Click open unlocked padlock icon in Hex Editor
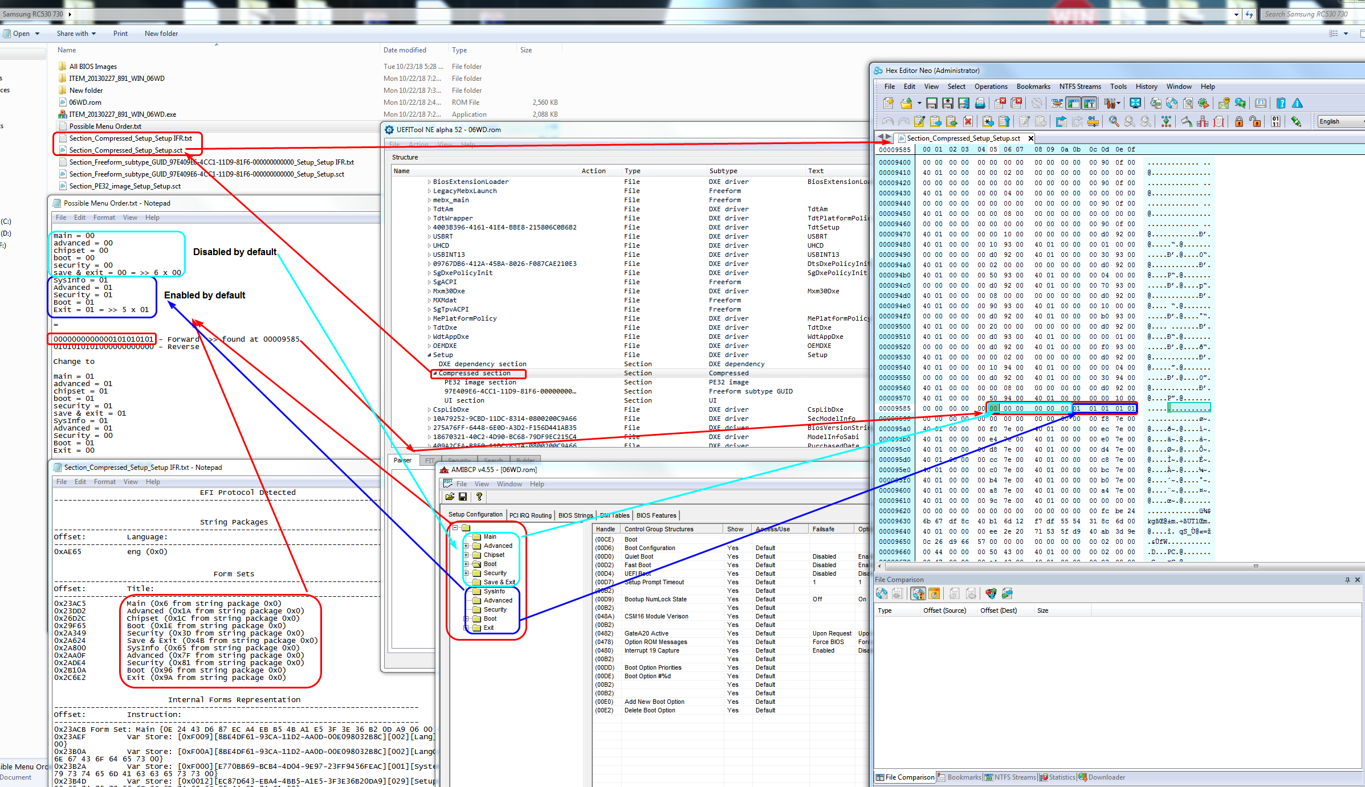The width and height of the screenshot is (1365, 787). coord(1255,121)
